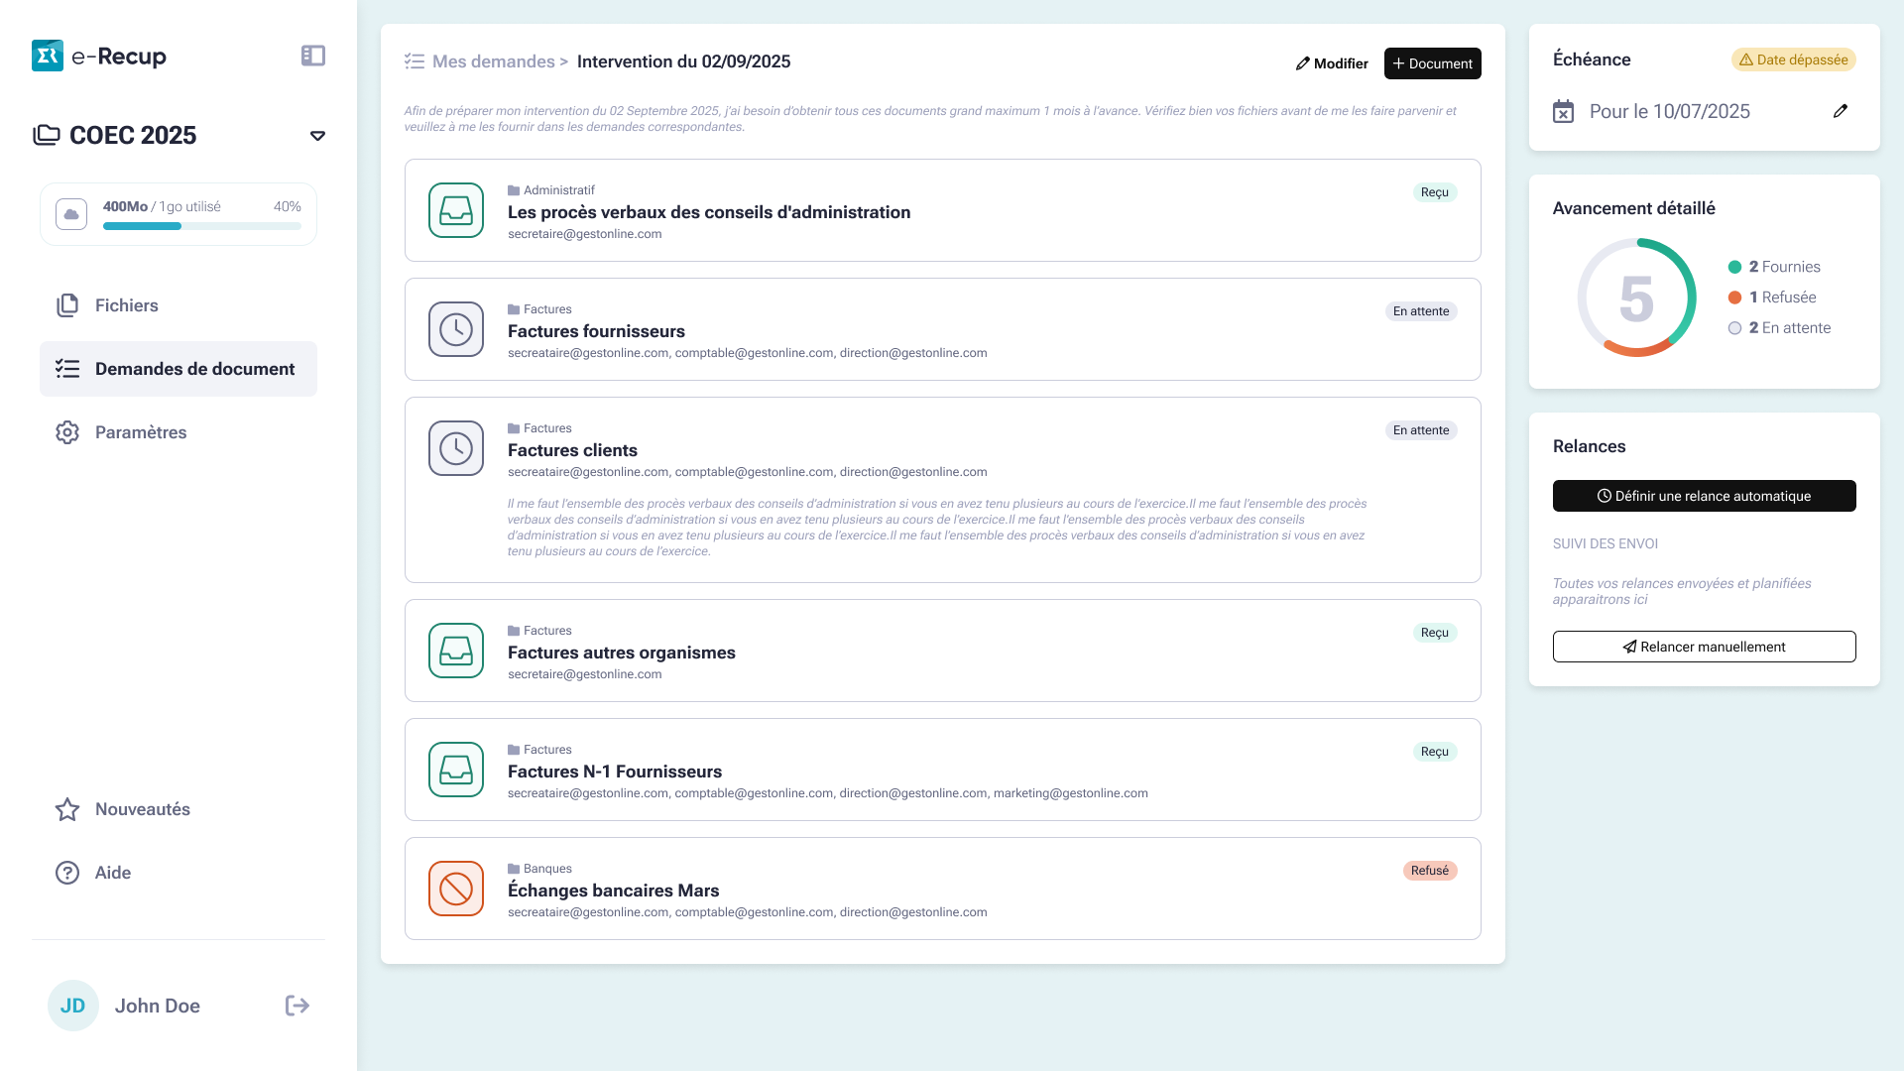Click the e-Recup logo
This screenshot has height=1071, width=1904.
point(99,56)
